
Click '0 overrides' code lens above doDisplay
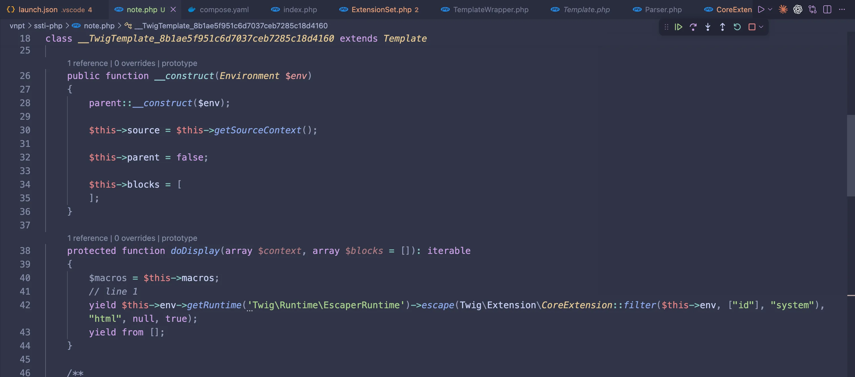(x=135, y=238)
